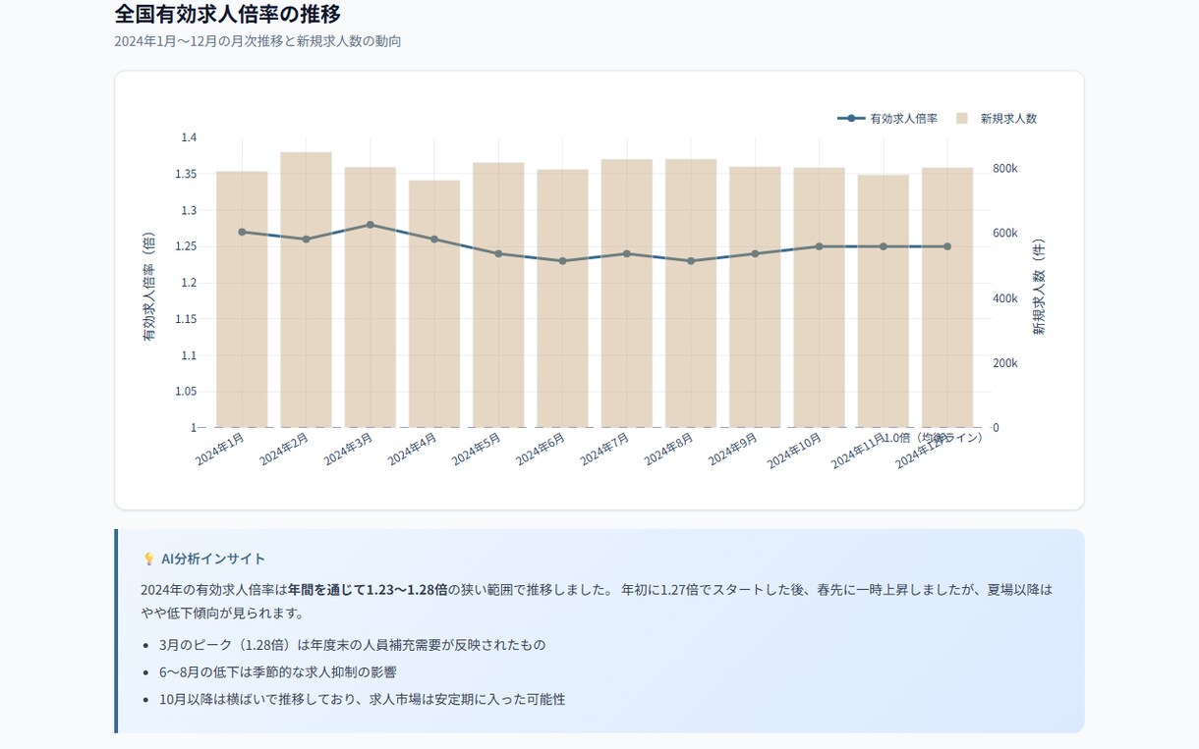This screenshot has width=1199, height=749.
Task: Click the left axis tick 1.15
Action: coord(186,319)
